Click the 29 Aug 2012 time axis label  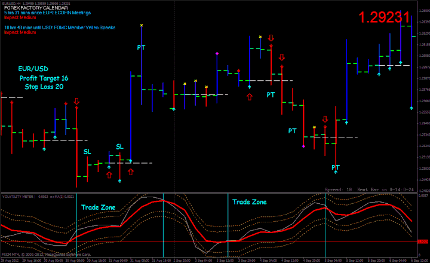10,260
